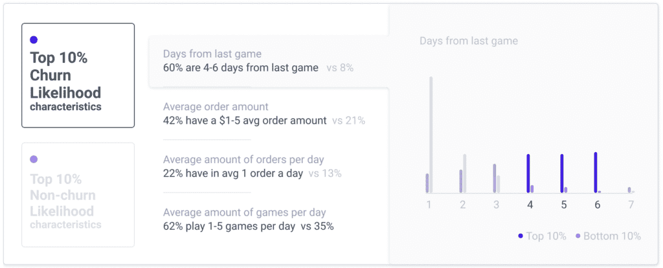The width and height of the screenshot is (663, 268).
Task: Select Average amount of games per day
Action: point(248,219)
